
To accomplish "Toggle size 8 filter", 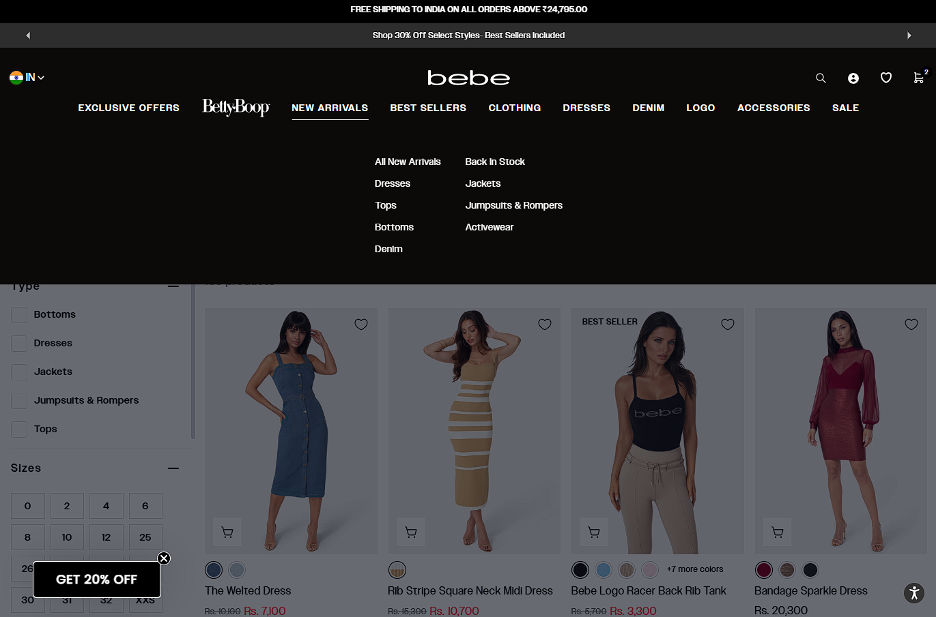I will (x=28, y=537).
